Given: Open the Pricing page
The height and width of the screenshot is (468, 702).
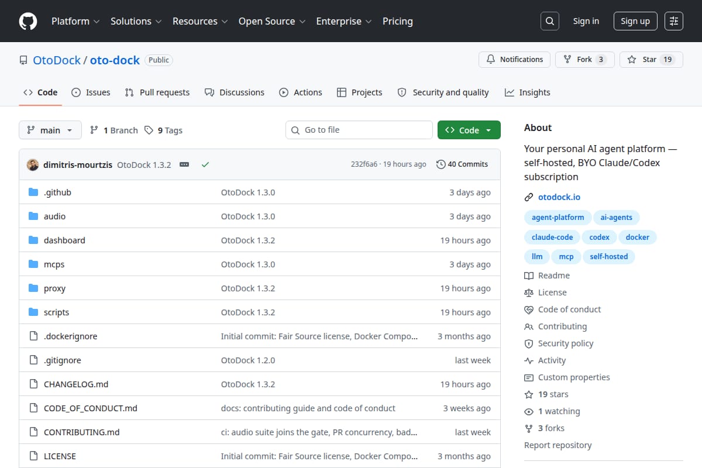Looking at the screenshot, I should tap(398, 21).
